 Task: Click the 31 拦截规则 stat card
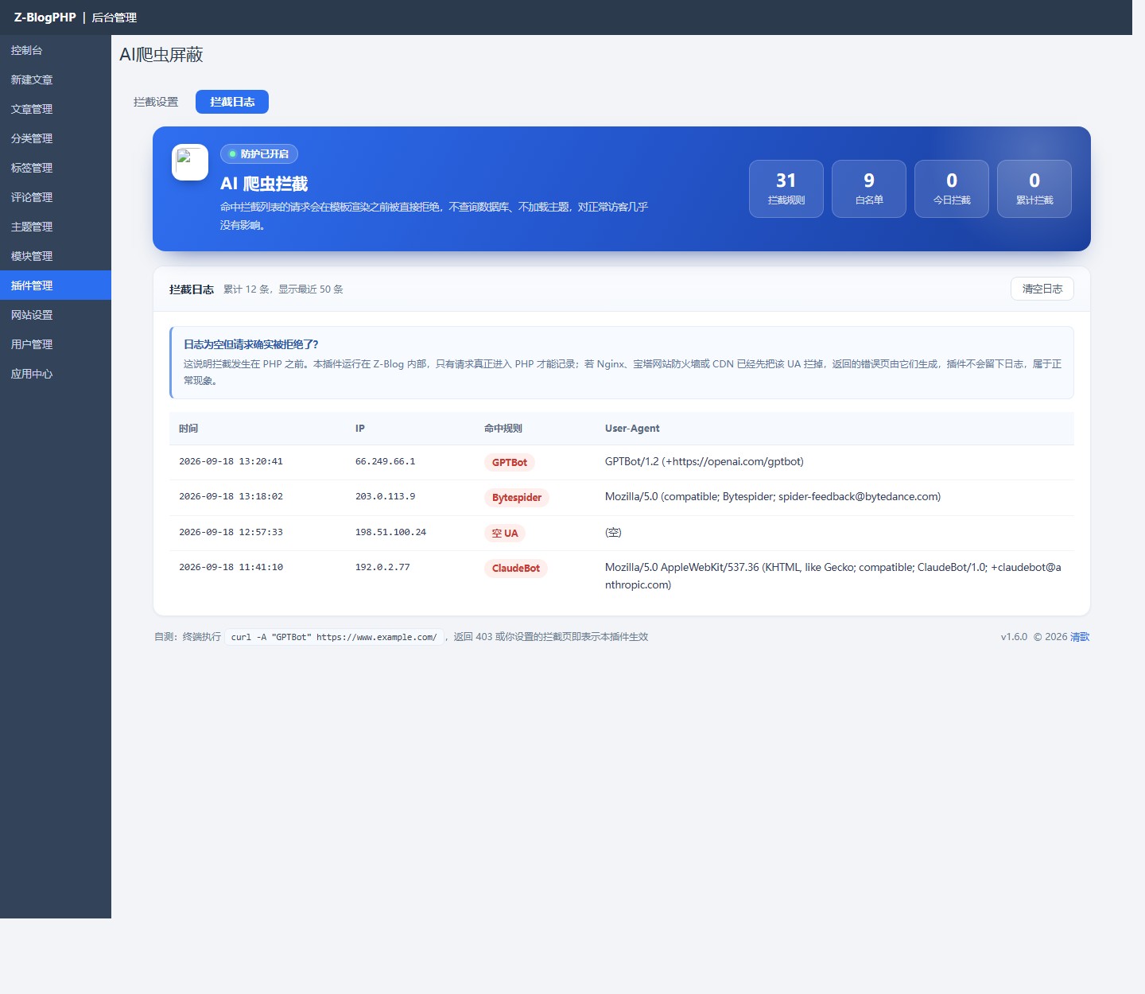pos(786,188)
